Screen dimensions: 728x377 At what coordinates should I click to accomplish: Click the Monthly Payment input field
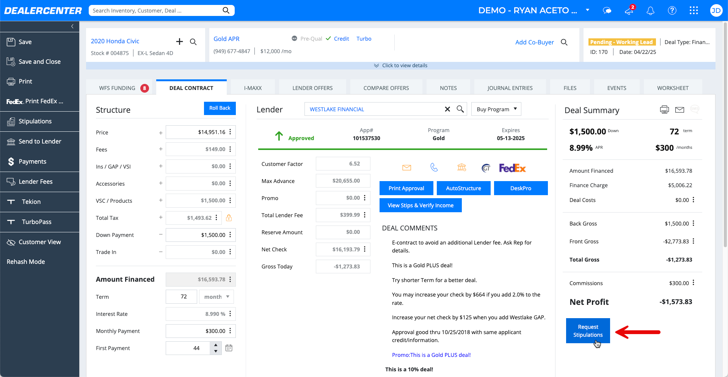tap(201, 331)
